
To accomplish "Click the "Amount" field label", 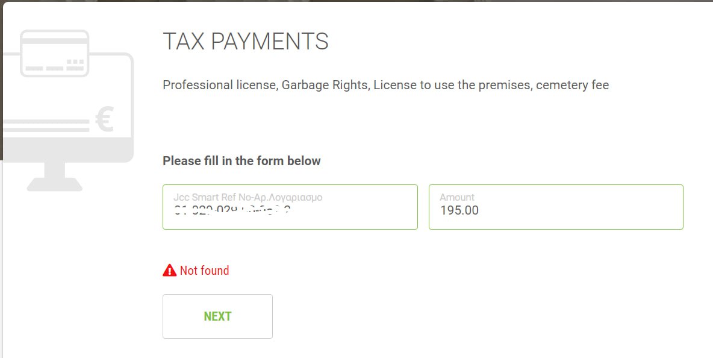I will (x=456, y=197).
